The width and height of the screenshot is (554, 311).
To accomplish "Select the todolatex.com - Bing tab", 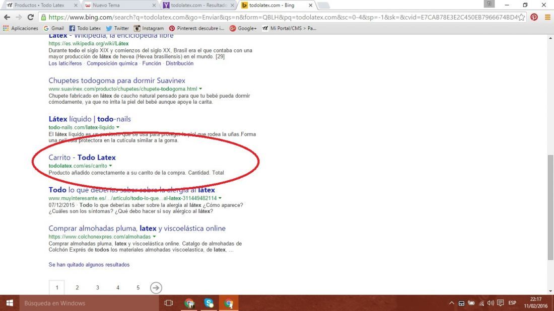I will 276,5.
